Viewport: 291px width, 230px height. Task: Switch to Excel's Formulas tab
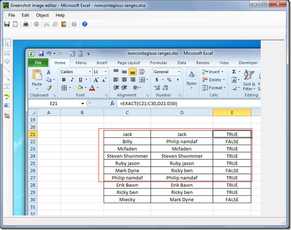pyautogui.click(x=159, y=63)
